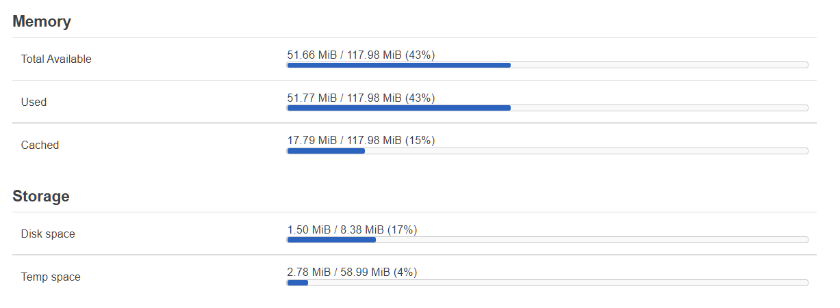Select the Used memory row label
This screenshot has height=308, width=840.
click(x=34, y=102)
